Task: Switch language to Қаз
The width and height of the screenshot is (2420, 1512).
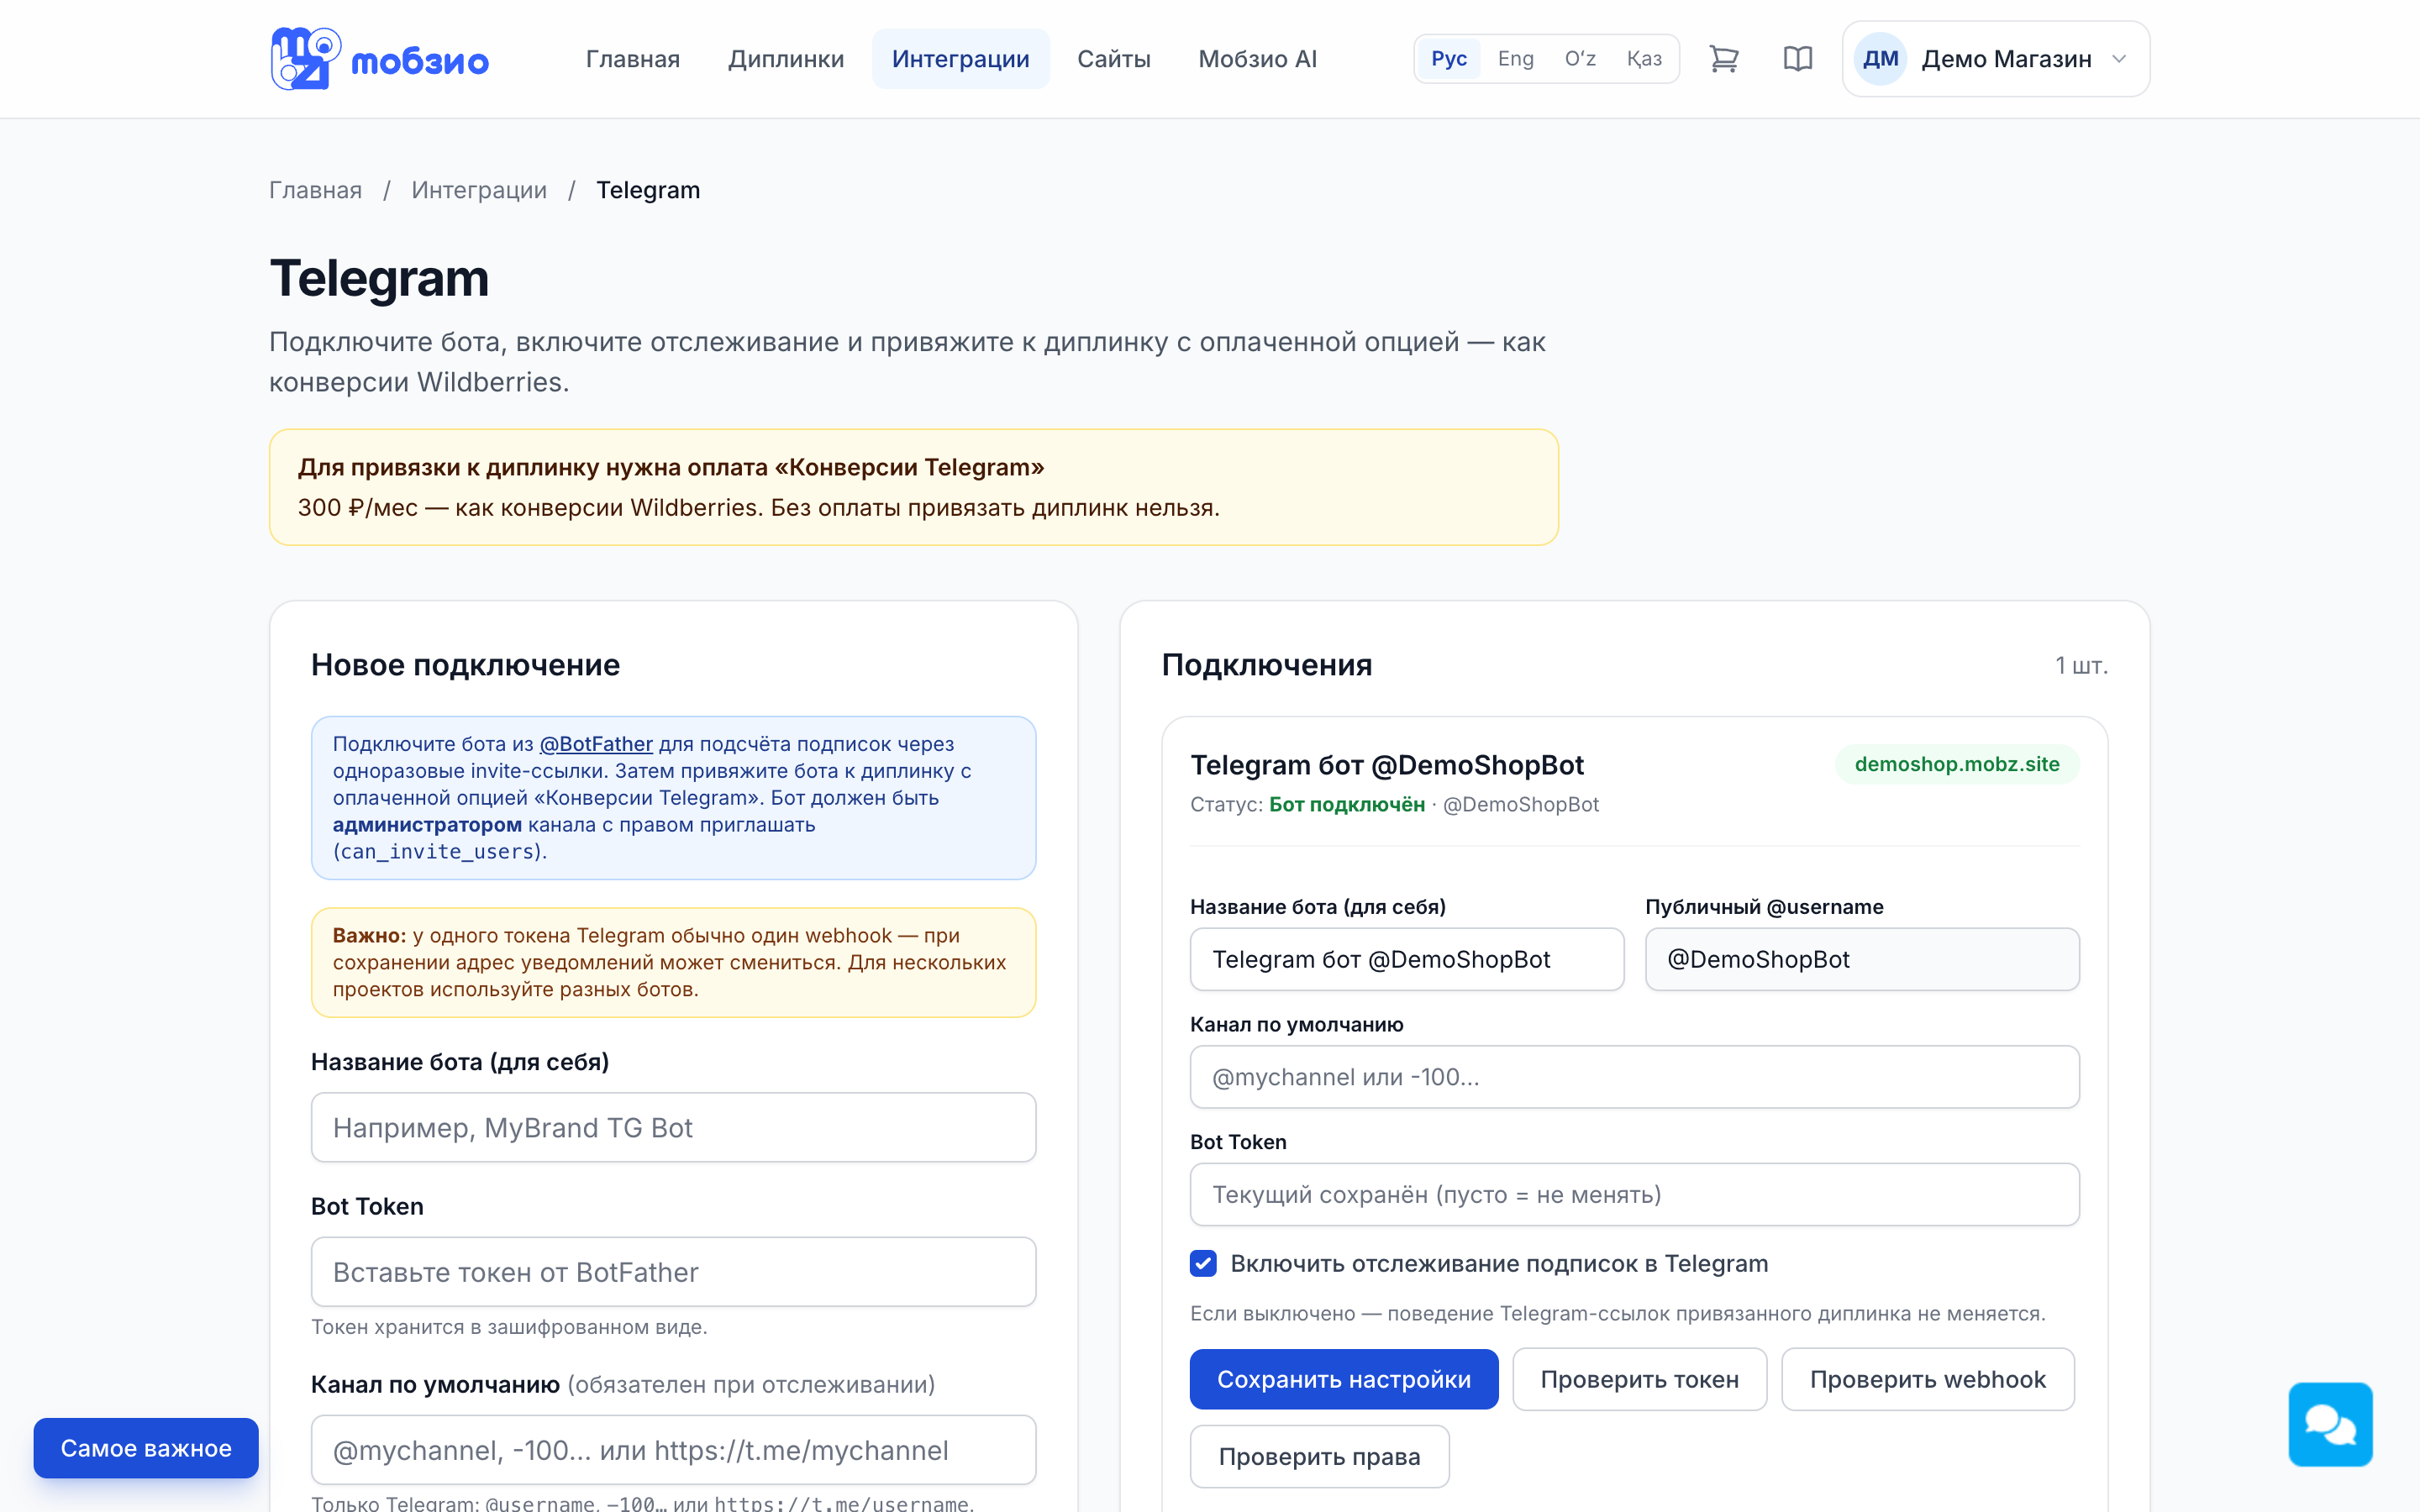Action: click(x=1644, y=59)
